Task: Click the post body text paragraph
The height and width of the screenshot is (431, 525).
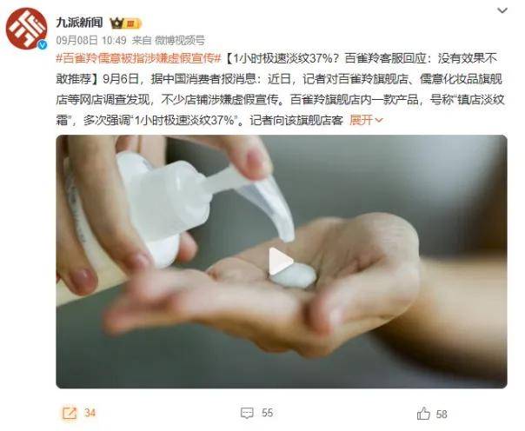Action: [281, 90]
